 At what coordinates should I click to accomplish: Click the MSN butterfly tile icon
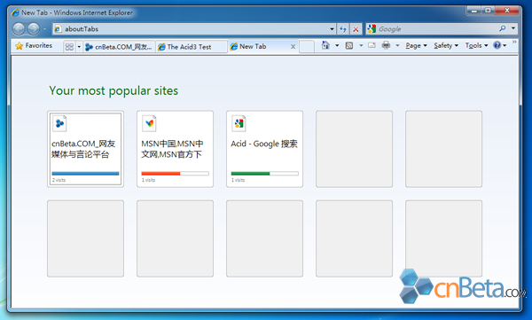click(149, 123)
